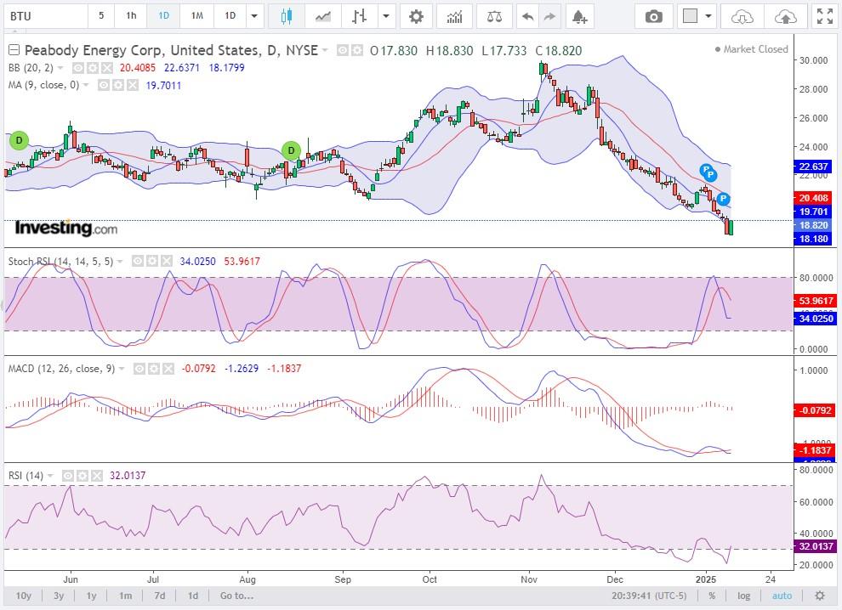Set range to 3y
842x610 pixels.
coord(59,596)
